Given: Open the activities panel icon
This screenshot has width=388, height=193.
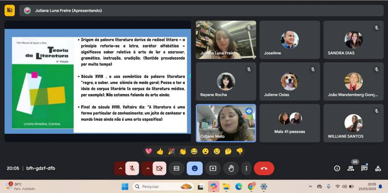Looking at the screenshot, I should tap(378, 168).
